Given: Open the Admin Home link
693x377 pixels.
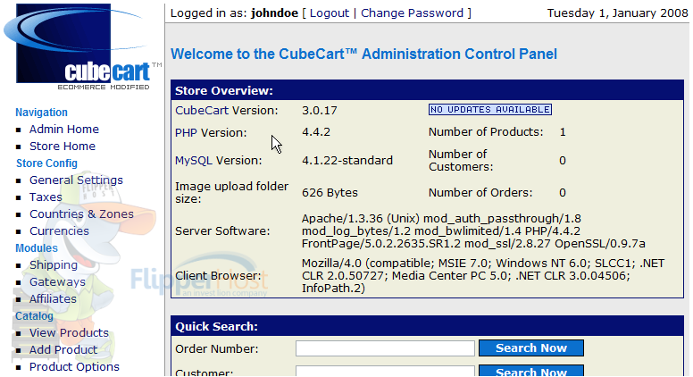Looking at the screenshot, I should (x=64, y=129).
